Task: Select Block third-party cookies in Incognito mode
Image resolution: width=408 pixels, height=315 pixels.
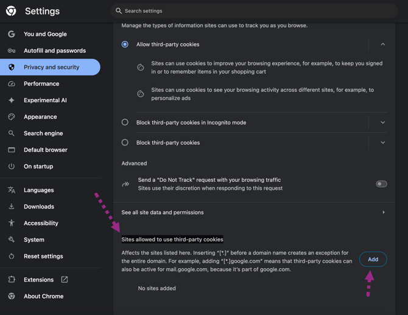Action: (125, 122)
